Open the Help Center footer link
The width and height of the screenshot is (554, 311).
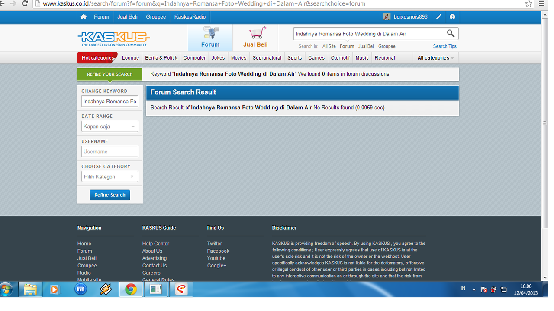tap(156, 244)
